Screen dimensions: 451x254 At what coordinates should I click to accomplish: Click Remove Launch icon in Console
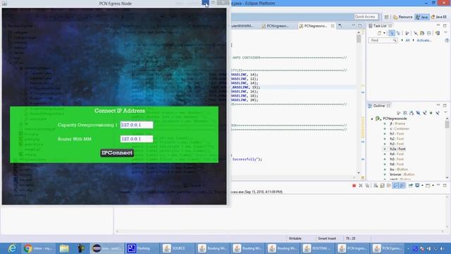click(361, 186)
